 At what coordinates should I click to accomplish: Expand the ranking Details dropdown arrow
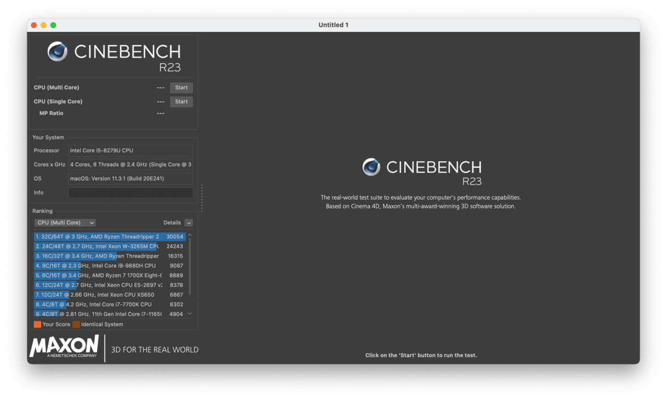189,223
